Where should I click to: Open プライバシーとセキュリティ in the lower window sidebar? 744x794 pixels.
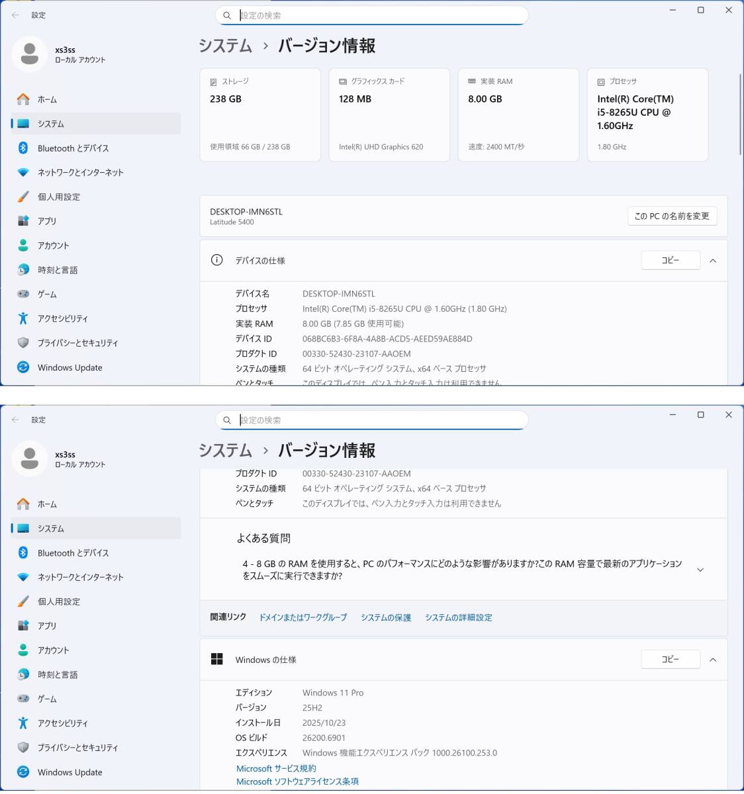click(77, 748)
